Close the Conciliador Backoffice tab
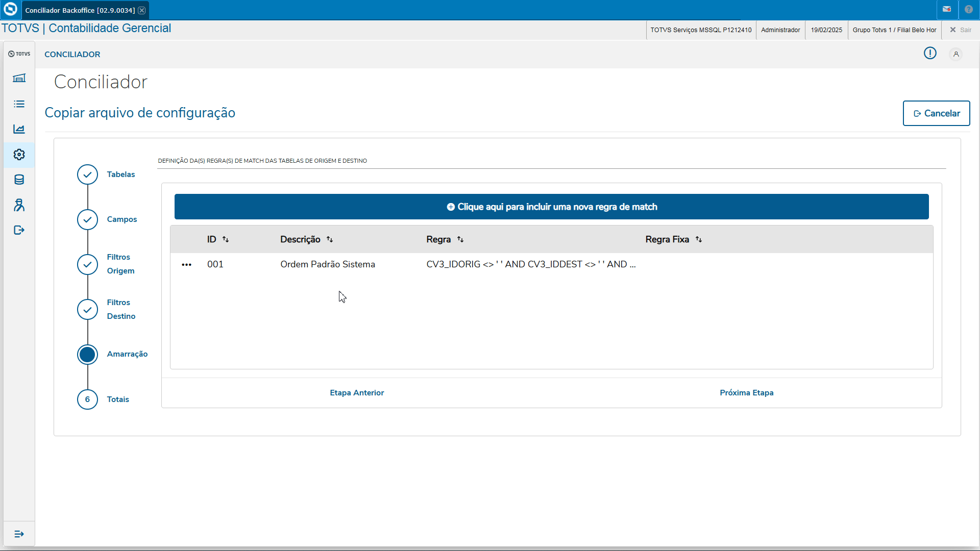Image resolution: width=980 pixels, height=551 pixels. [142, 10]
